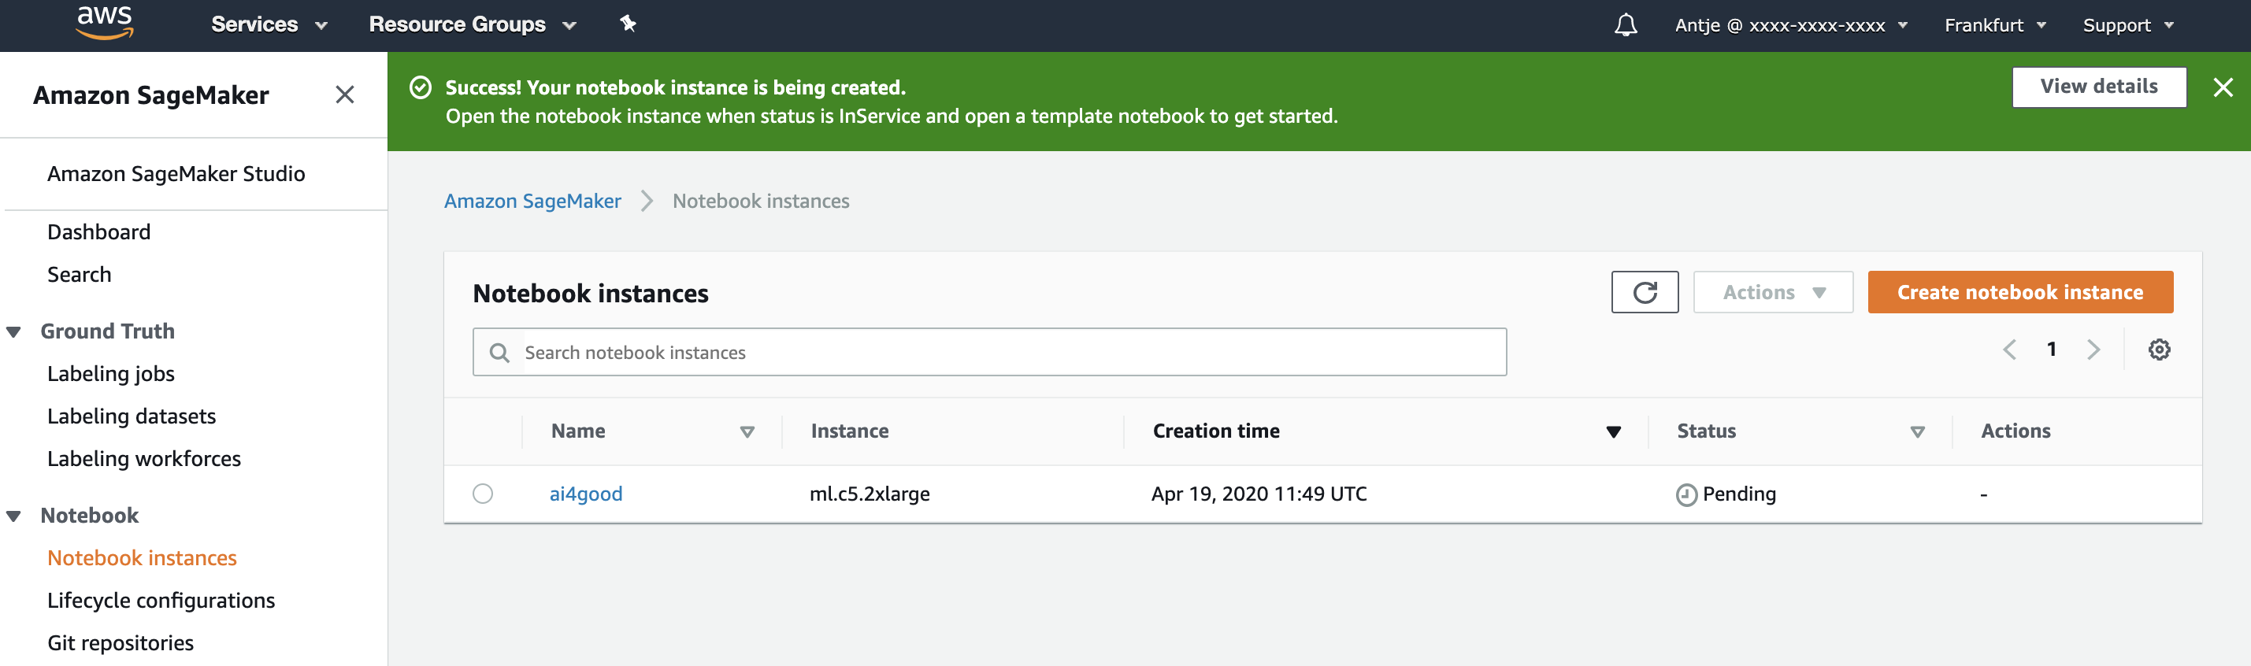Open the Actions dropdown button
The image size is (2251, 666).
point(1773,291)
